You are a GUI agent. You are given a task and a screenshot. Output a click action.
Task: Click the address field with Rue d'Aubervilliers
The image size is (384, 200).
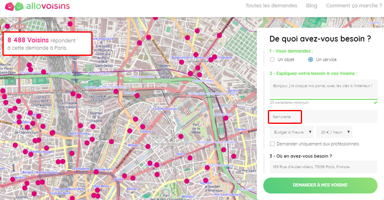point(323,167)
